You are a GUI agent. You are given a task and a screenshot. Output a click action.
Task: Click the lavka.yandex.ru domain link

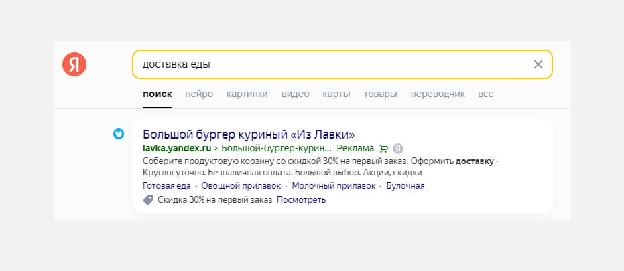[x=177, y=149]
